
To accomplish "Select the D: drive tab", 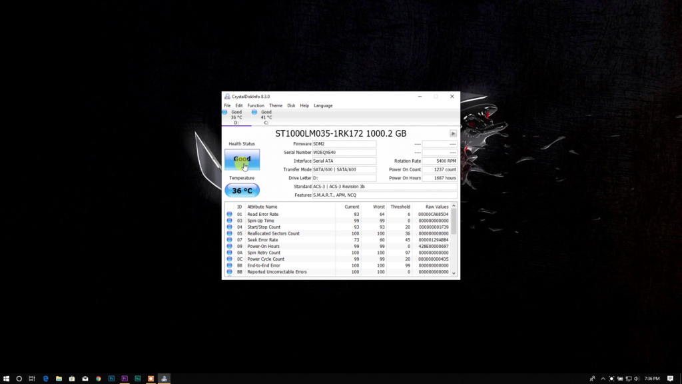I will click(x=236, y=117).
